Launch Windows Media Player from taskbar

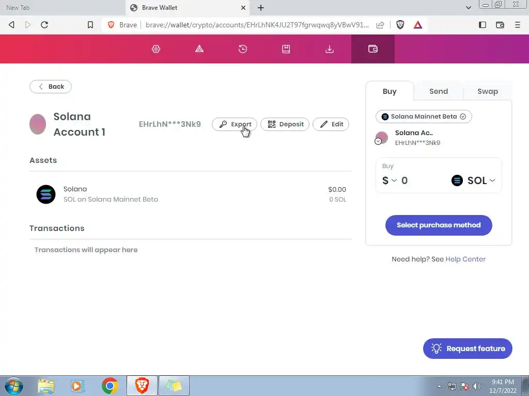coord(77,386)
